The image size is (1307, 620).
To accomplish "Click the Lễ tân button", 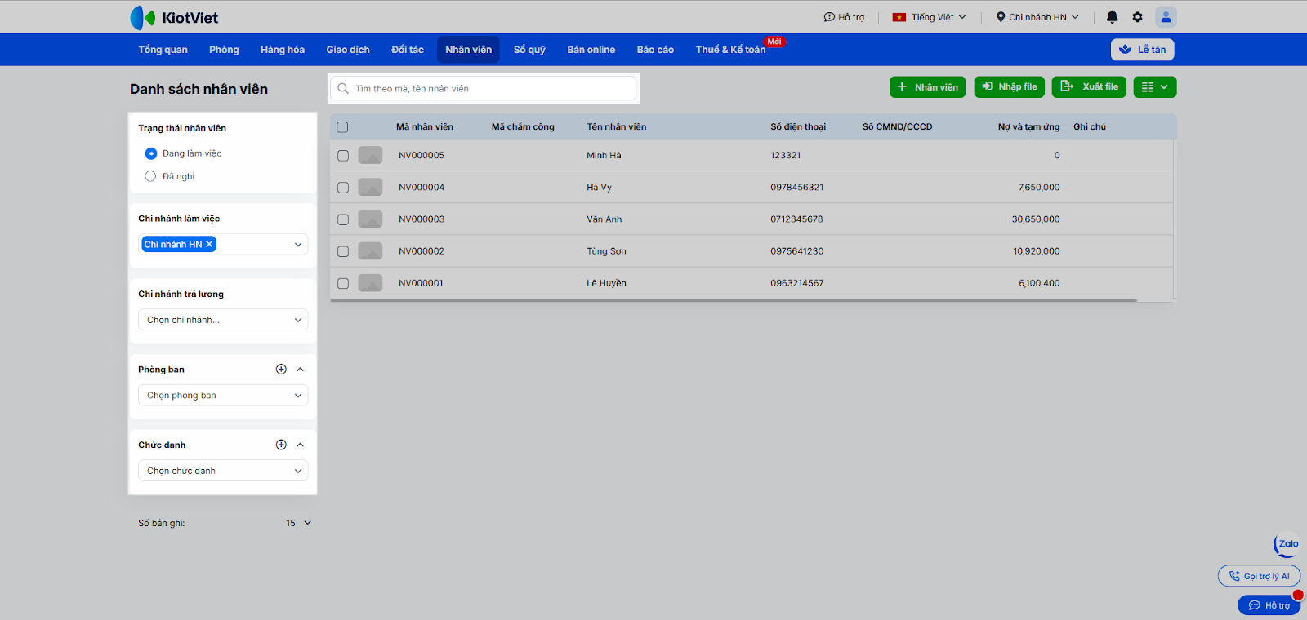I will [1142, 50].
